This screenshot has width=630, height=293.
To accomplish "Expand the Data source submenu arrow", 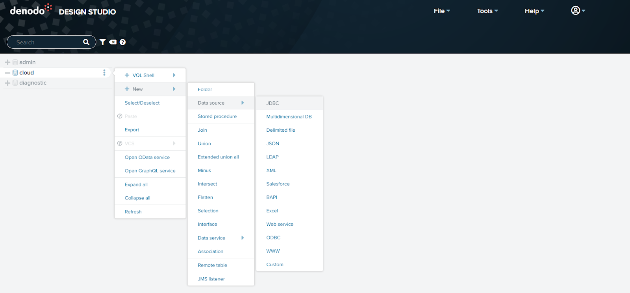I will click(243, 103).
